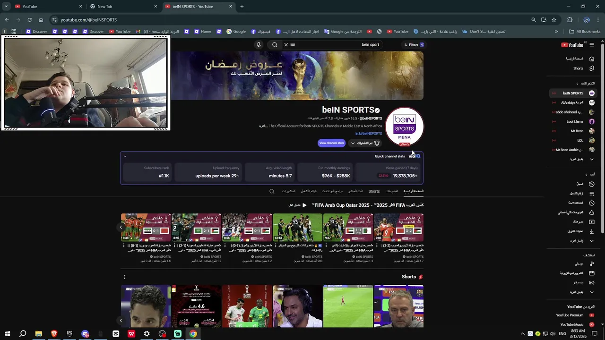
Task: Open the 13:43 duration video thumbnail
Action: [297, 228]
